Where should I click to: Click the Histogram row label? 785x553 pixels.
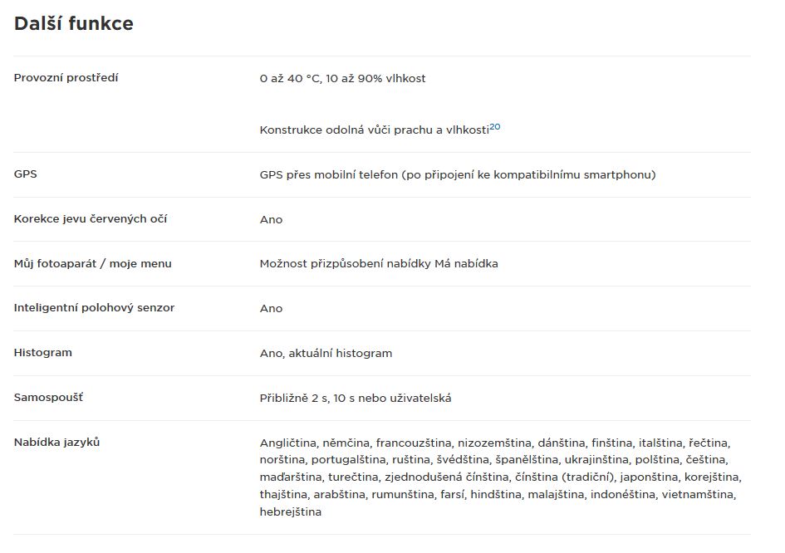tap(43, 352)
